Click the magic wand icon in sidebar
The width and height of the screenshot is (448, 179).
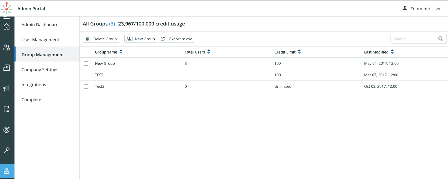pos(7,150)
